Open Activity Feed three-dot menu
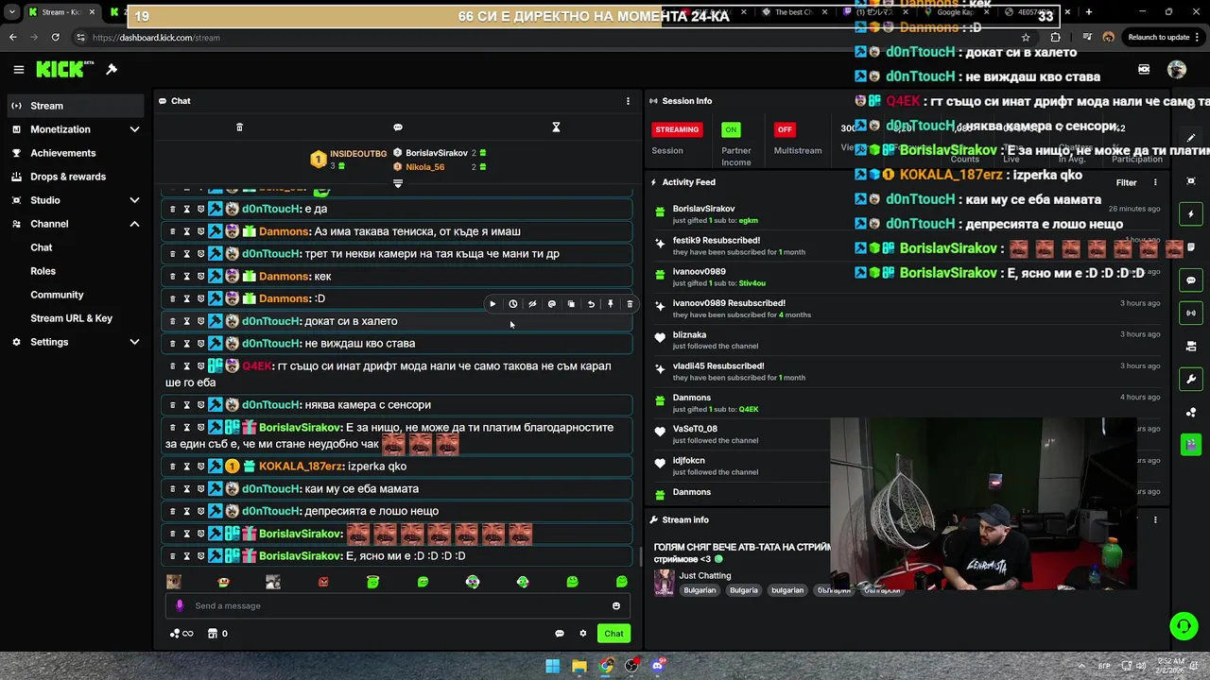Viewport: 1210px width, 680px height. (1155, 182)
